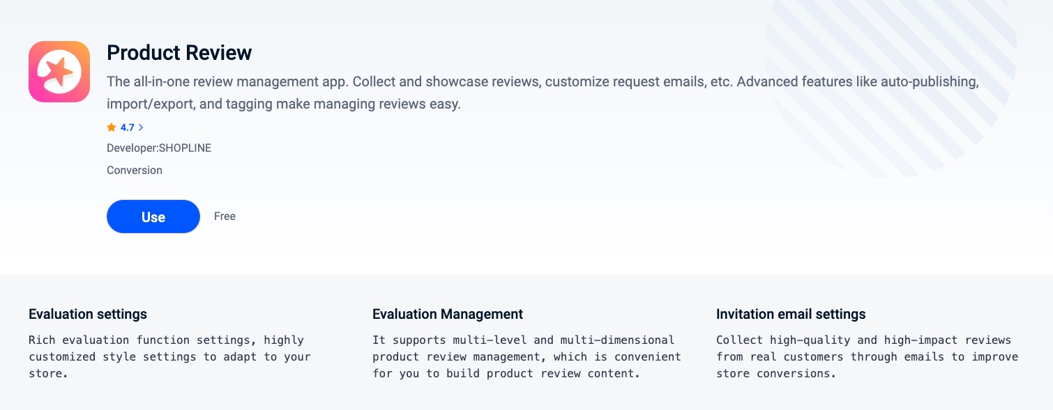Open the Evaluation settings heading
Image resolution: width=1053 pixels, height=410 pixels.
tap(88, 314)
